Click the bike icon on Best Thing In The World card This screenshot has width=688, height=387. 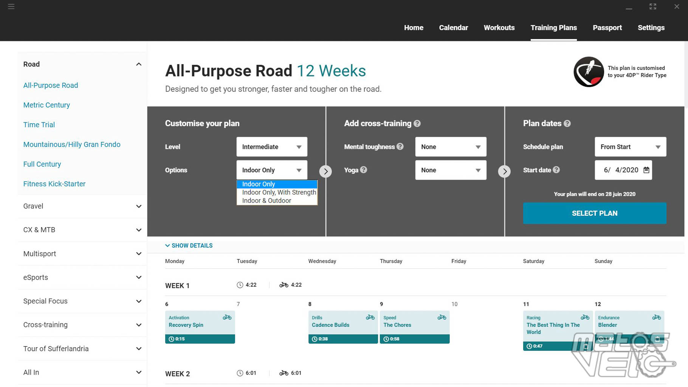585,317
